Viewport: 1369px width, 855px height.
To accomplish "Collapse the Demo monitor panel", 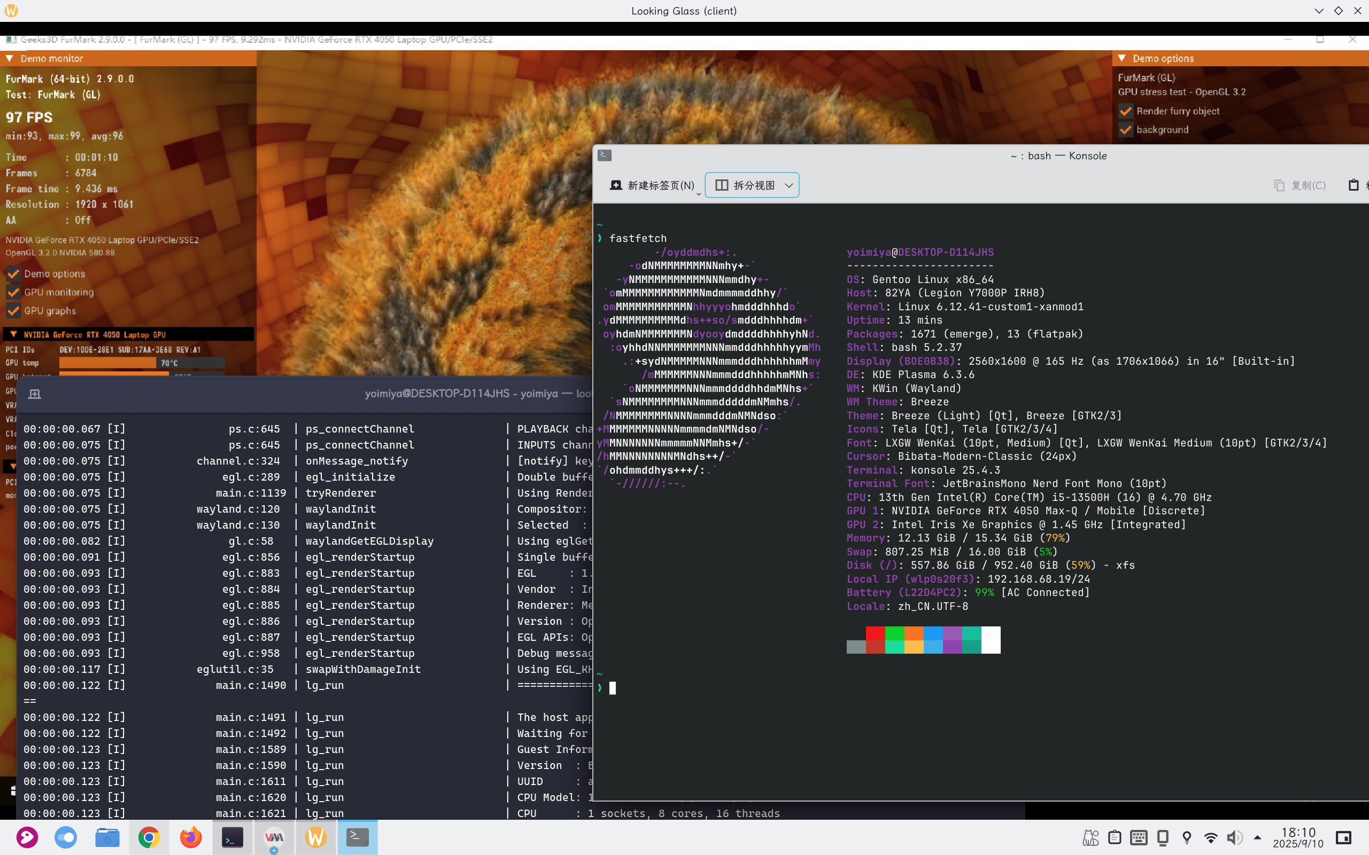I will coord(10,58).
